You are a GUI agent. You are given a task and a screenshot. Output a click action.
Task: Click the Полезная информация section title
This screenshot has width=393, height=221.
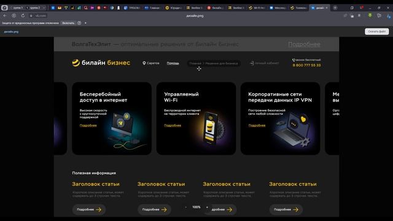pyautogui.click(x=94, y=173)
